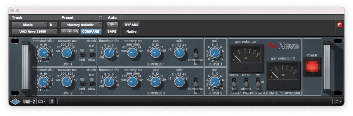Click the automation SAFE button
Viewport: 353px width, 116px height.
[112, 31]
